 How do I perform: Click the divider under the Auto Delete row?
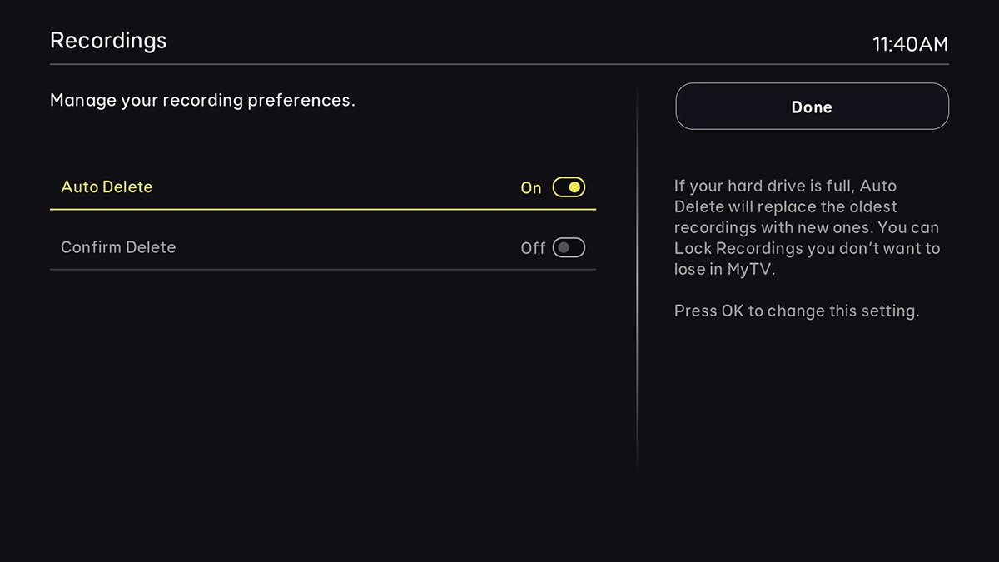click(x=323, y=210)
